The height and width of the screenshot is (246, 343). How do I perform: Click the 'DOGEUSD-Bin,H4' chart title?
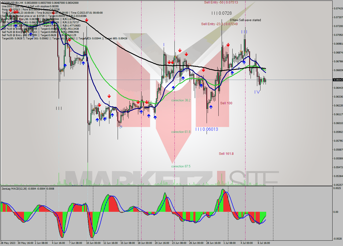13,3
